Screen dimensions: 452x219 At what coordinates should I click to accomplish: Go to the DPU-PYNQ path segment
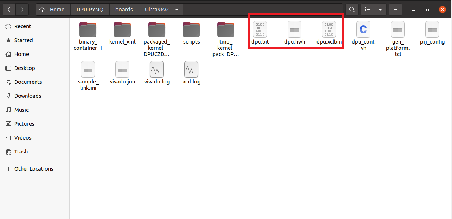tap(90, 10)
